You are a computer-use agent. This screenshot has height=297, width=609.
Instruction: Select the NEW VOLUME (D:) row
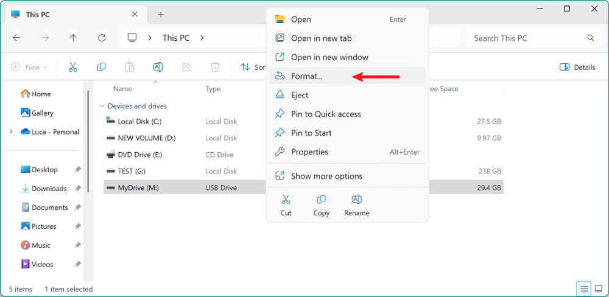303,138
